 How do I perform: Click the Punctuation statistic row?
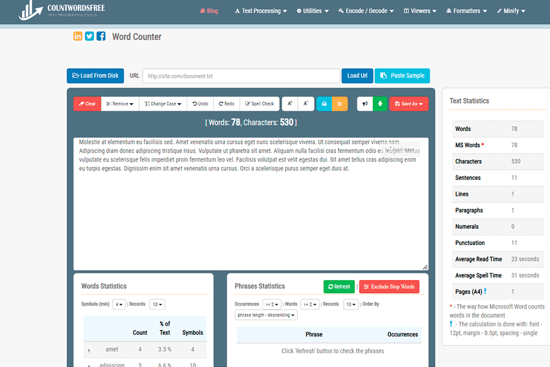[x=498, y=243]
